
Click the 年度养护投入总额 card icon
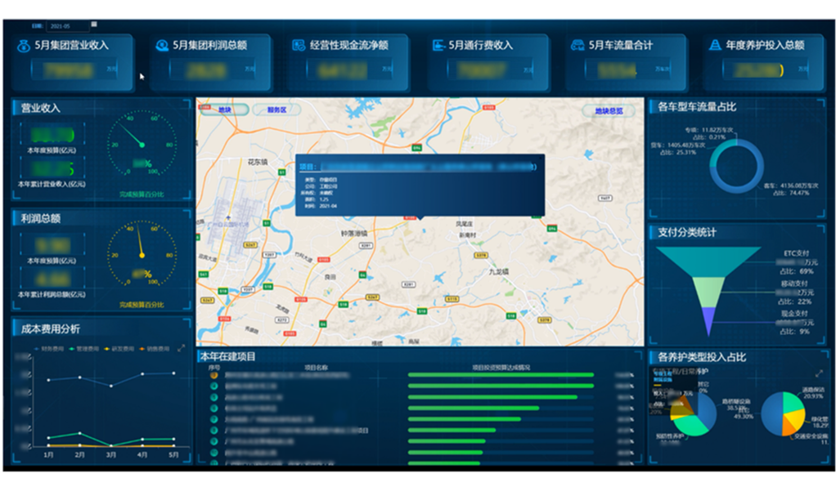[715, 46]
